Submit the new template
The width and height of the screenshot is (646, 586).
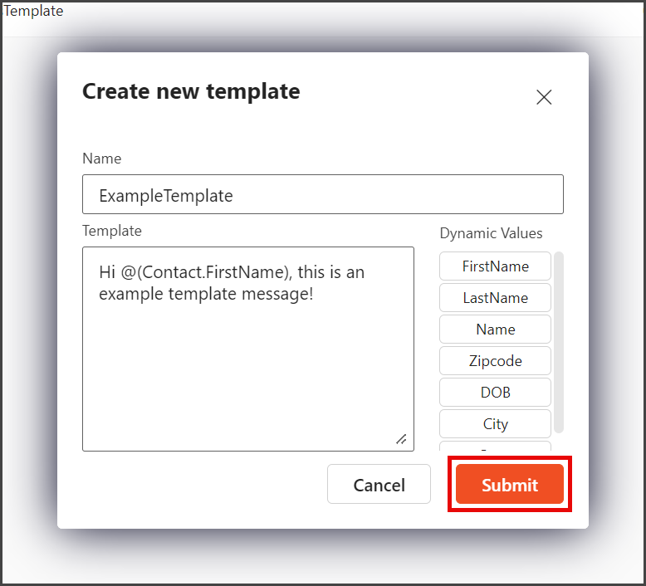click(x=510, y=484)
